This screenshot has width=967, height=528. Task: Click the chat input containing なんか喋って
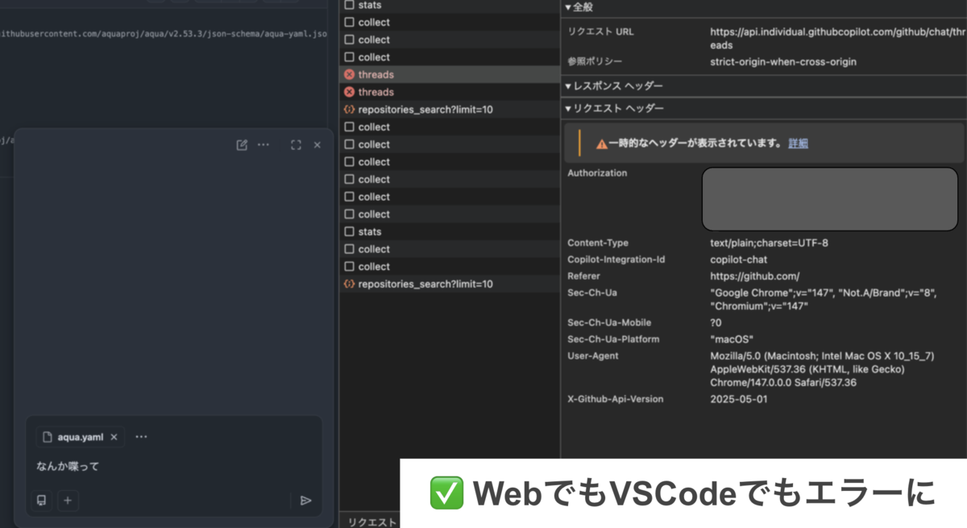[x=173, y=466]
